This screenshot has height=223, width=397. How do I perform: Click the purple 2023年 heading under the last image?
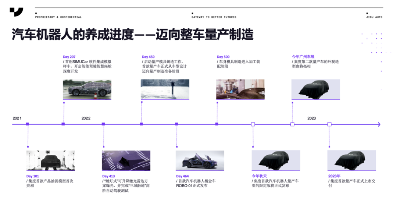[x=334, y=176]
